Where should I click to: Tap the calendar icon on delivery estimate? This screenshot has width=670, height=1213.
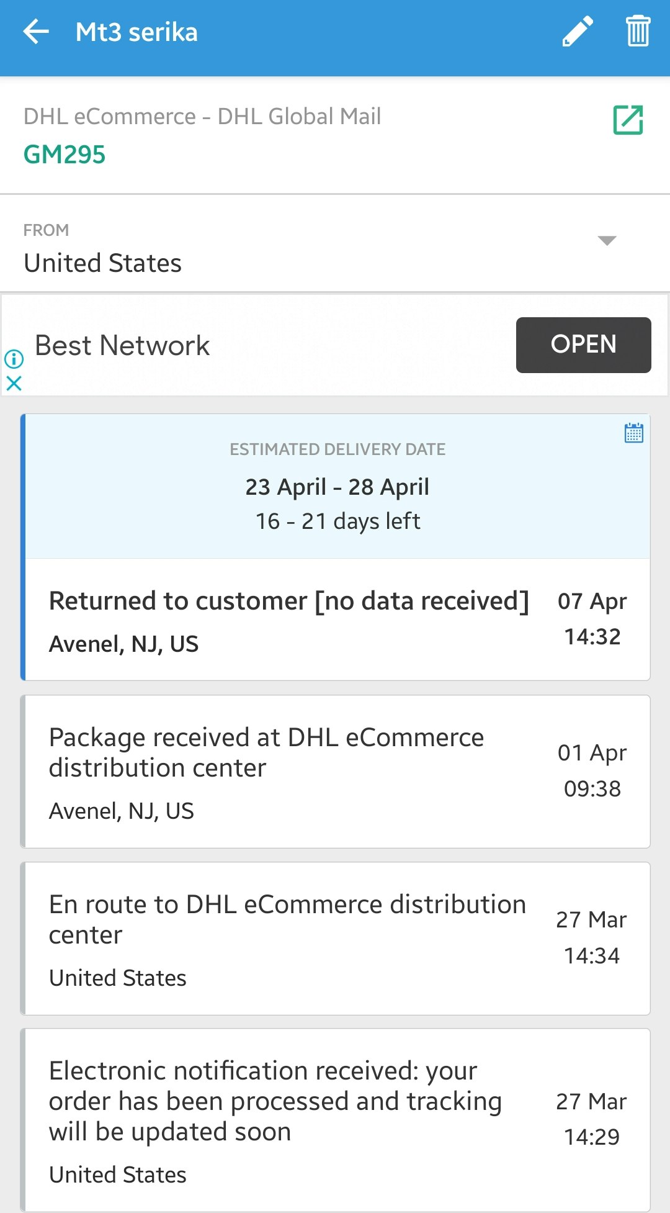(x=633, y=433)
